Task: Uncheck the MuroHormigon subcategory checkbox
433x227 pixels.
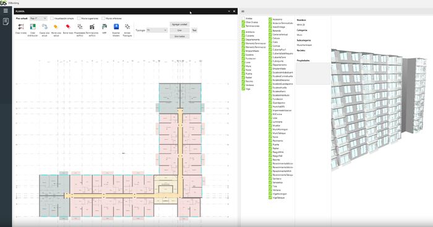Action: click(x=270, y=129)
